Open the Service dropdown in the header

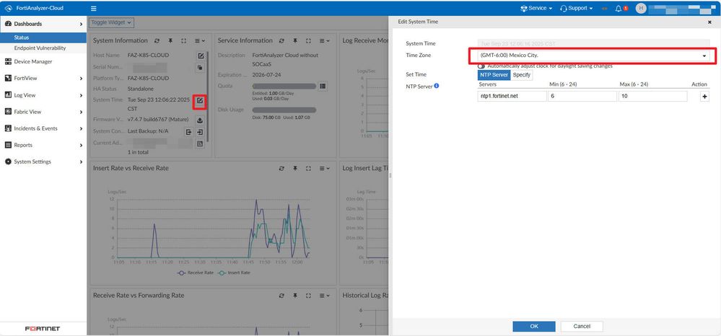pos(537,8)
